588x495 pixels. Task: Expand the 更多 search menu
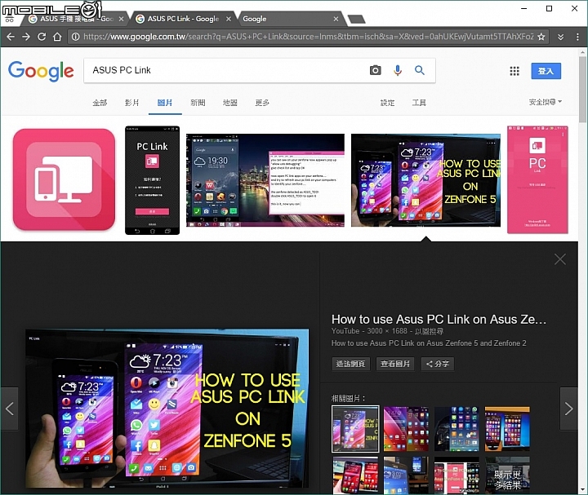point(262,103)
